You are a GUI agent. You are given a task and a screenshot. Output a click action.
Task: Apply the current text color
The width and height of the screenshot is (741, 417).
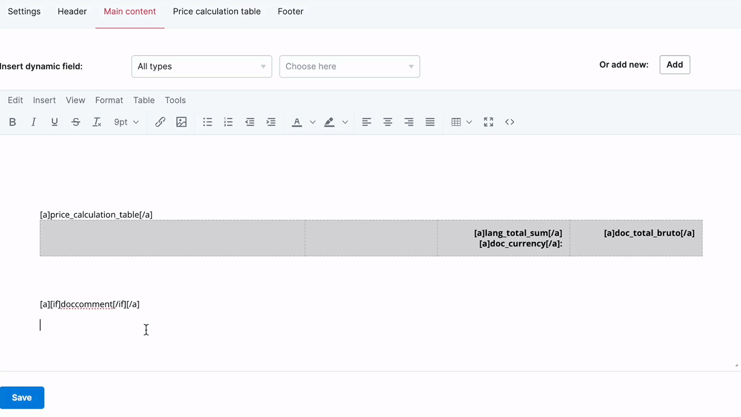297,122
